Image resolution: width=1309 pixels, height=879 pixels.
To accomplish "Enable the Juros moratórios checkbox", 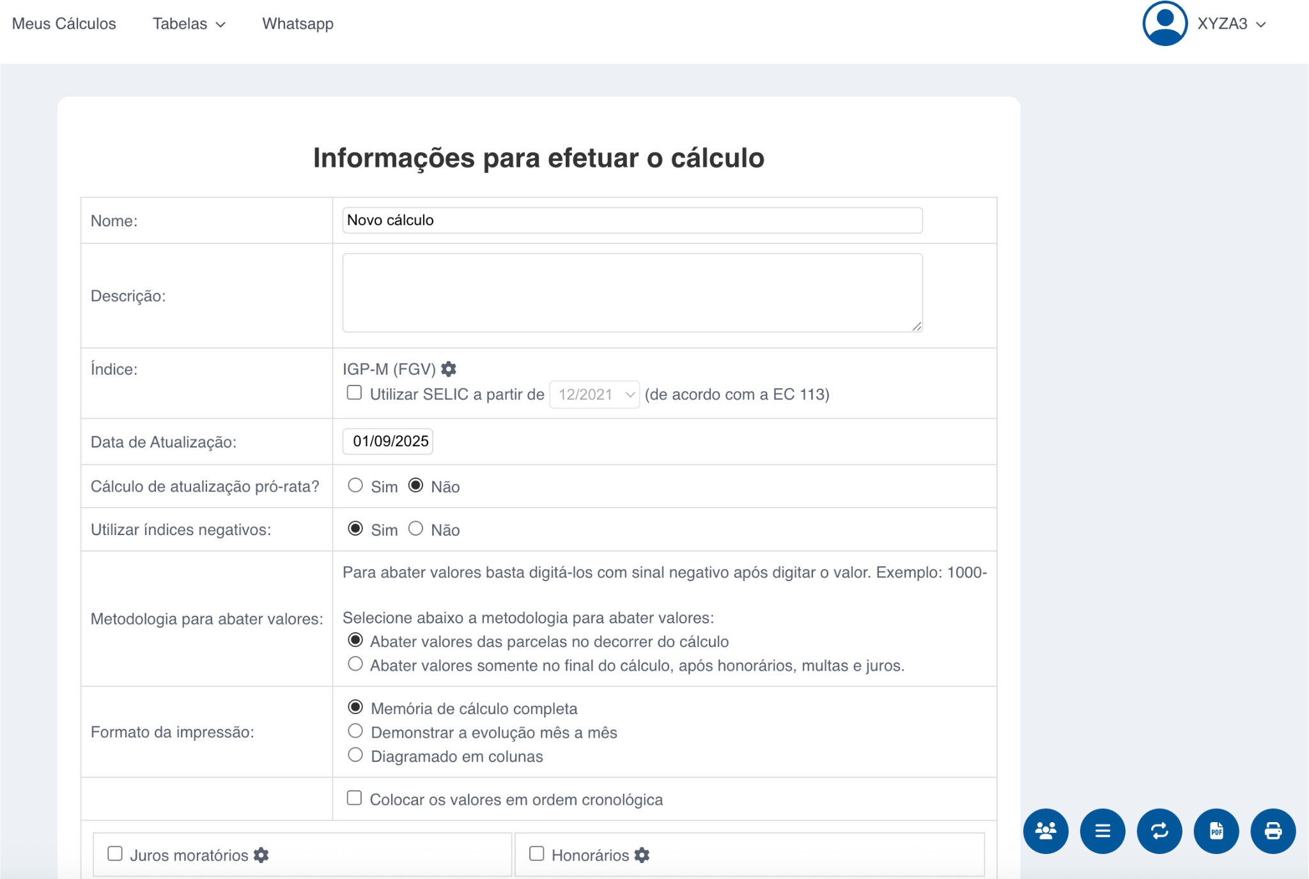I will (x=115, y=853).
